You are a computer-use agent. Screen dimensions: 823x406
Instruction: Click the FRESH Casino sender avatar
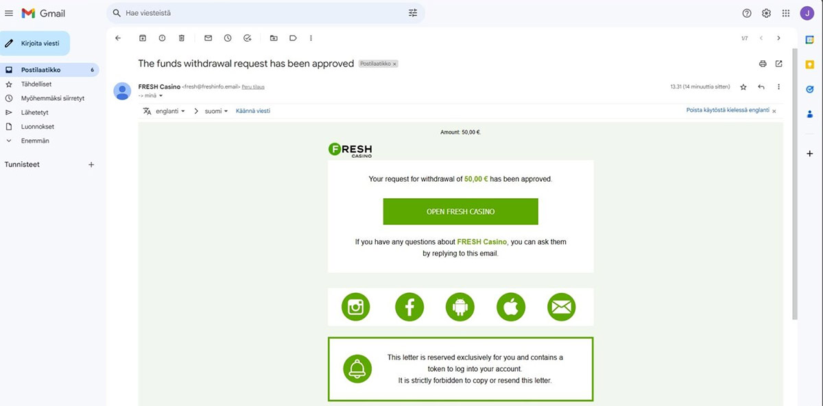[122, 91]
